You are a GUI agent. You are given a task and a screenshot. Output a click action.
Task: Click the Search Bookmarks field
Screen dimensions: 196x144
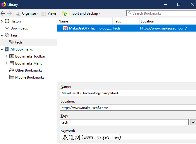(162, 13)
